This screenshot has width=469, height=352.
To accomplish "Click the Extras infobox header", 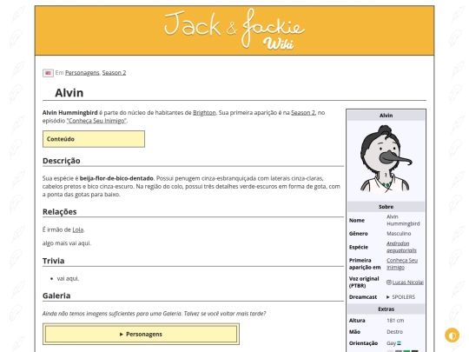I will pos(386,309).
